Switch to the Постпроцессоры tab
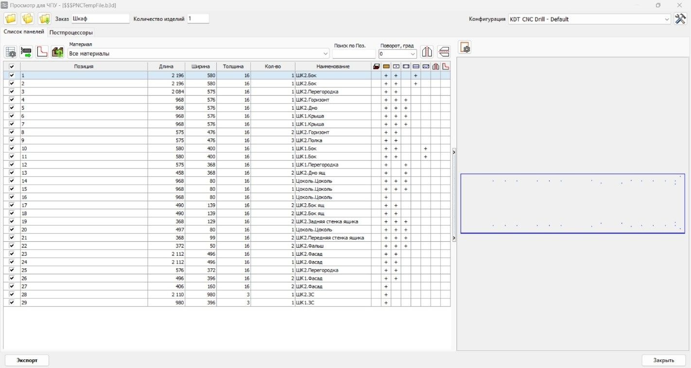691x368 pixels. [71, 33]
